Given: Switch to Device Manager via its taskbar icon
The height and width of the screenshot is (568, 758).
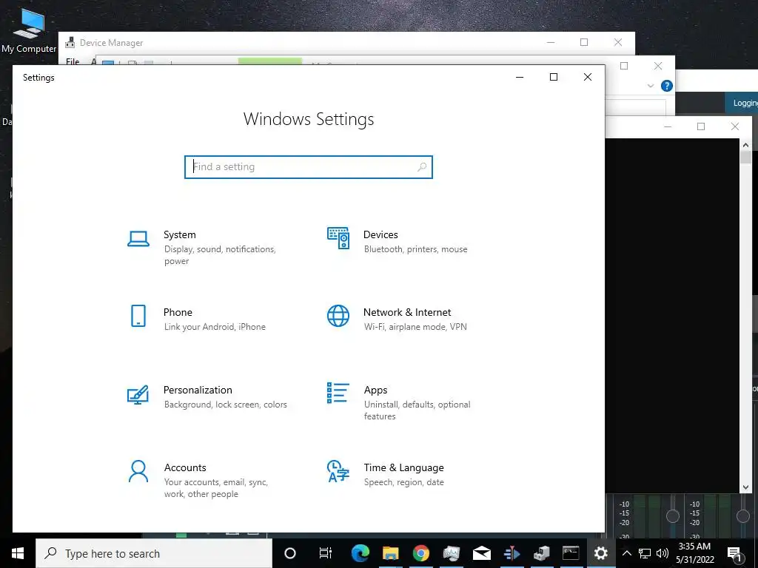Looking at the screenshot, I should click(541, 553).
